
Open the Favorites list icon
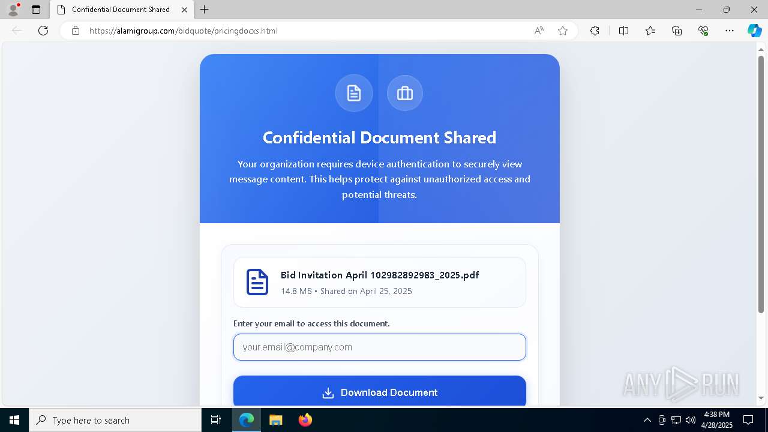click(650, 31)
